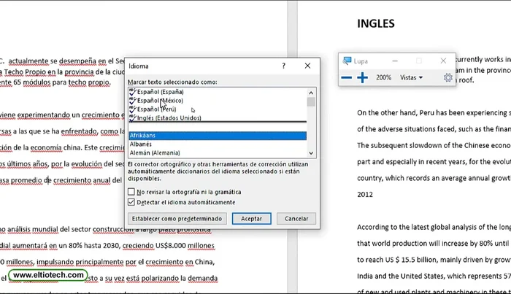511x294 pixels.
Task: Click the Cancelar button
Action: tap(296, 218)
